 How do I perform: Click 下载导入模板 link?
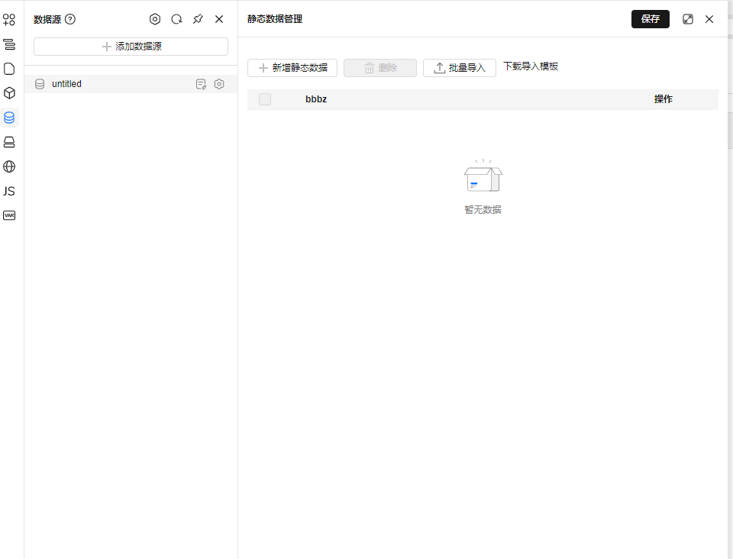point(531,66)
